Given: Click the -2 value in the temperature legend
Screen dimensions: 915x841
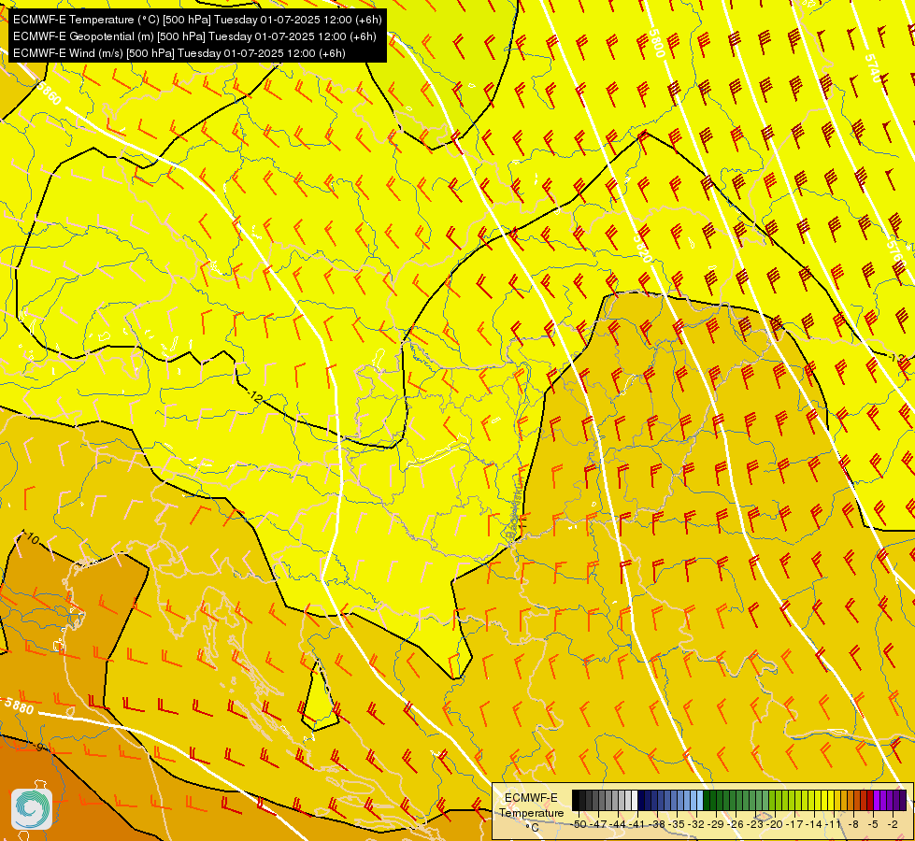Looking at the screenshot, I should pos(893,824).
